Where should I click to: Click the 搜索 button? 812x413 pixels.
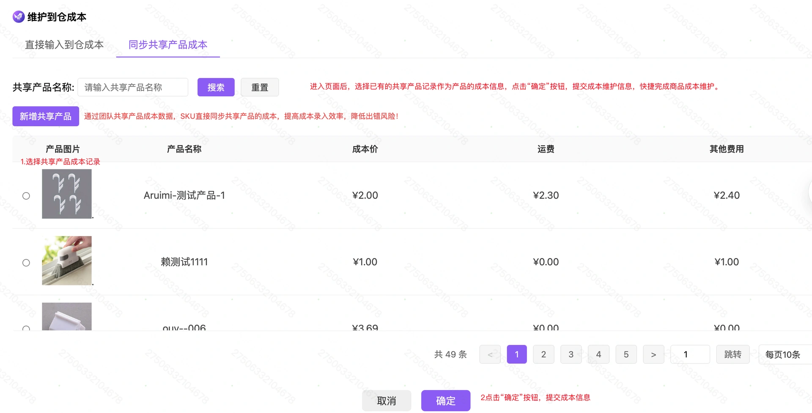click(216, 87)
